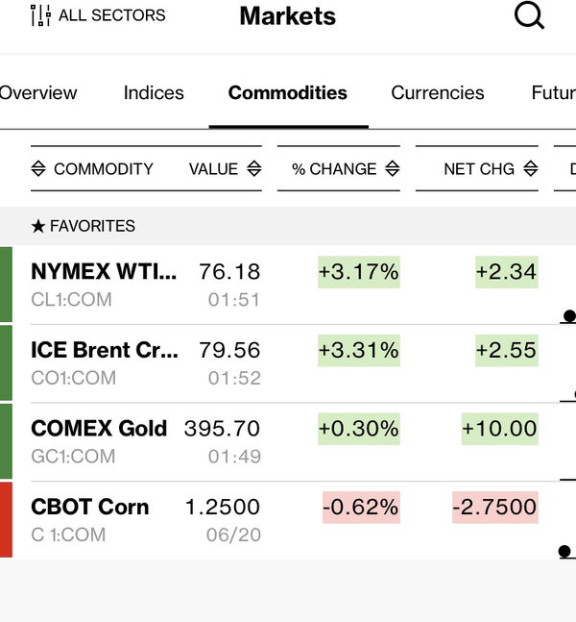
Task: Switch to the Overview tab
Action: click(37, 93)
